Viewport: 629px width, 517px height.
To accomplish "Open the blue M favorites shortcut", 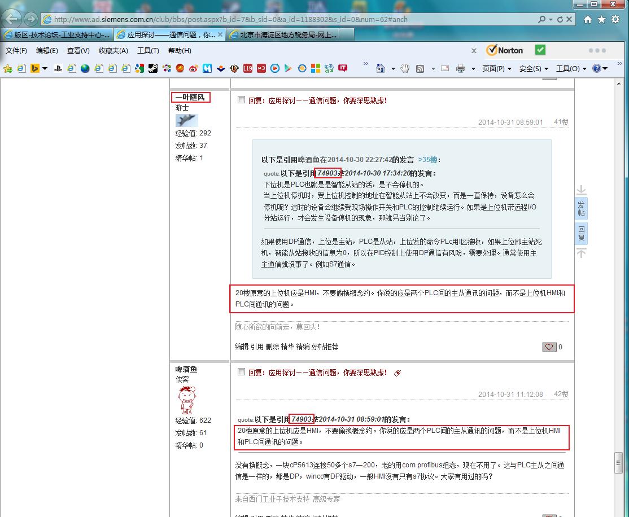I will pos(207,68).
